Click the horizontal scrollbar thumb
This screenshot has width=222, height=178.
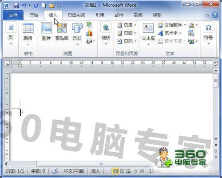pos(102,164)
